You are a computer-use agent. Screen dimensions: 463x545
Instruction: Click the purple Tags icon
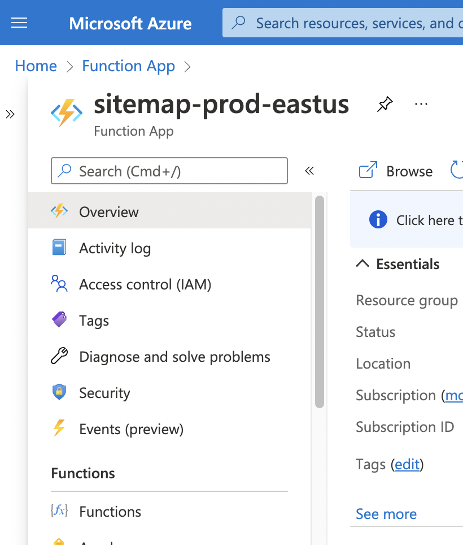(59, 319)
